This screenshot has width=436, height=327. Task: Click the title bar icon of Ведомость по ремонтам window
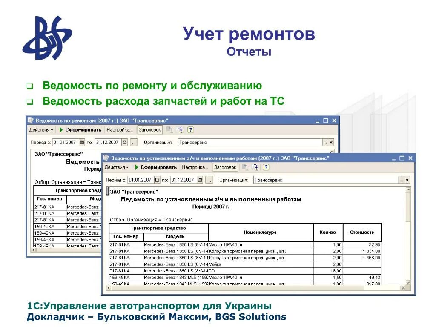click(31, 120)
